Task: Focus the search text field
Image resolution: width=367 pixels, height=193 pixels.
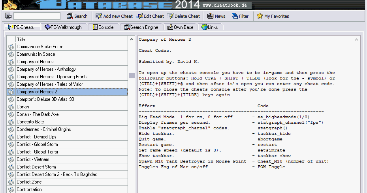Action: point(37,16)
